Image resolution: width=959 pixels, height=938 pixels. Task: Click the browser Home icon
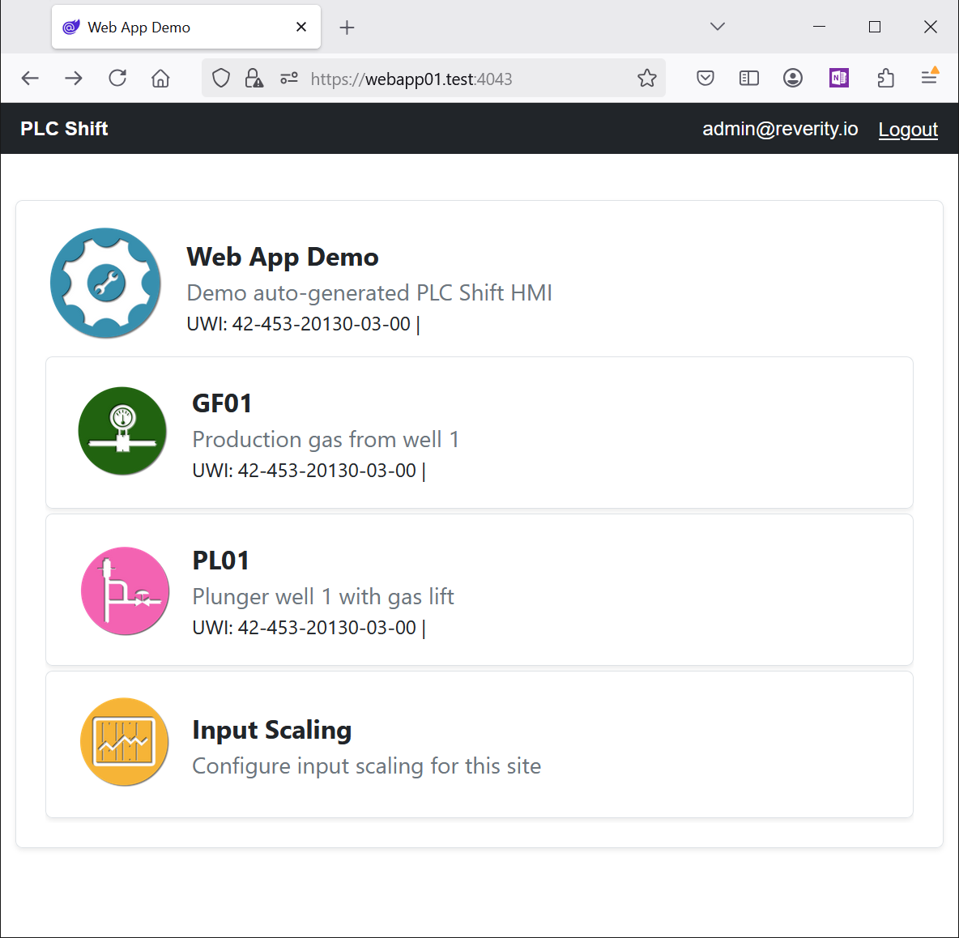pos(160,79)
